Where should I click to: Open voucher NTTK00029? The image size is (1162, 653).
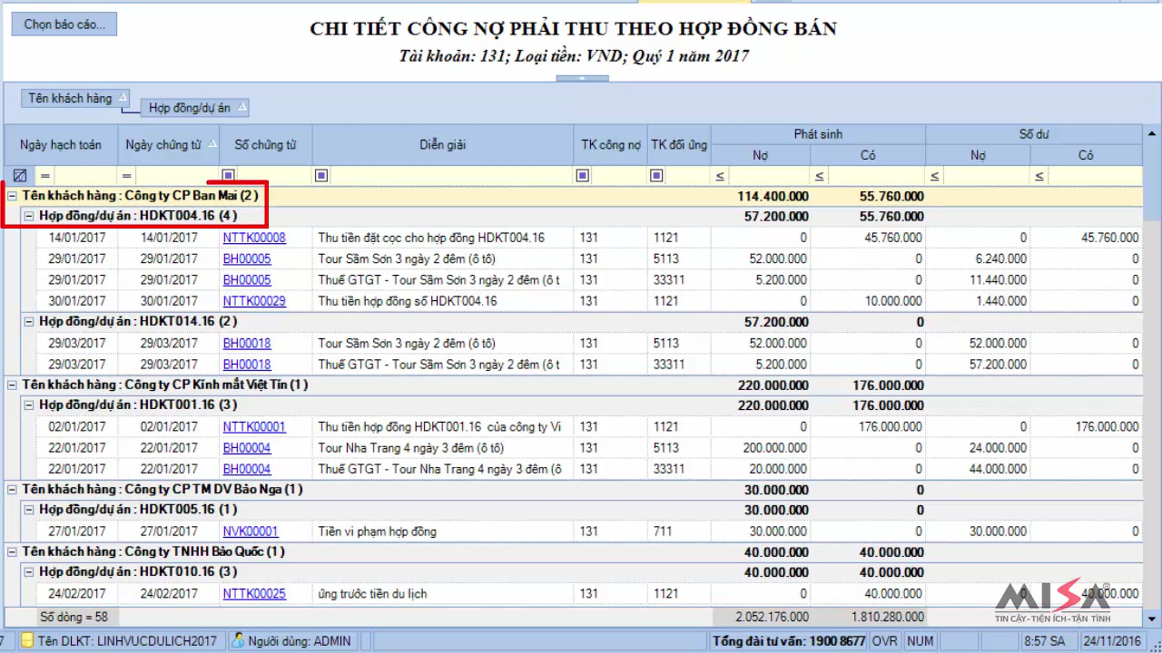(x=254, y=301)
